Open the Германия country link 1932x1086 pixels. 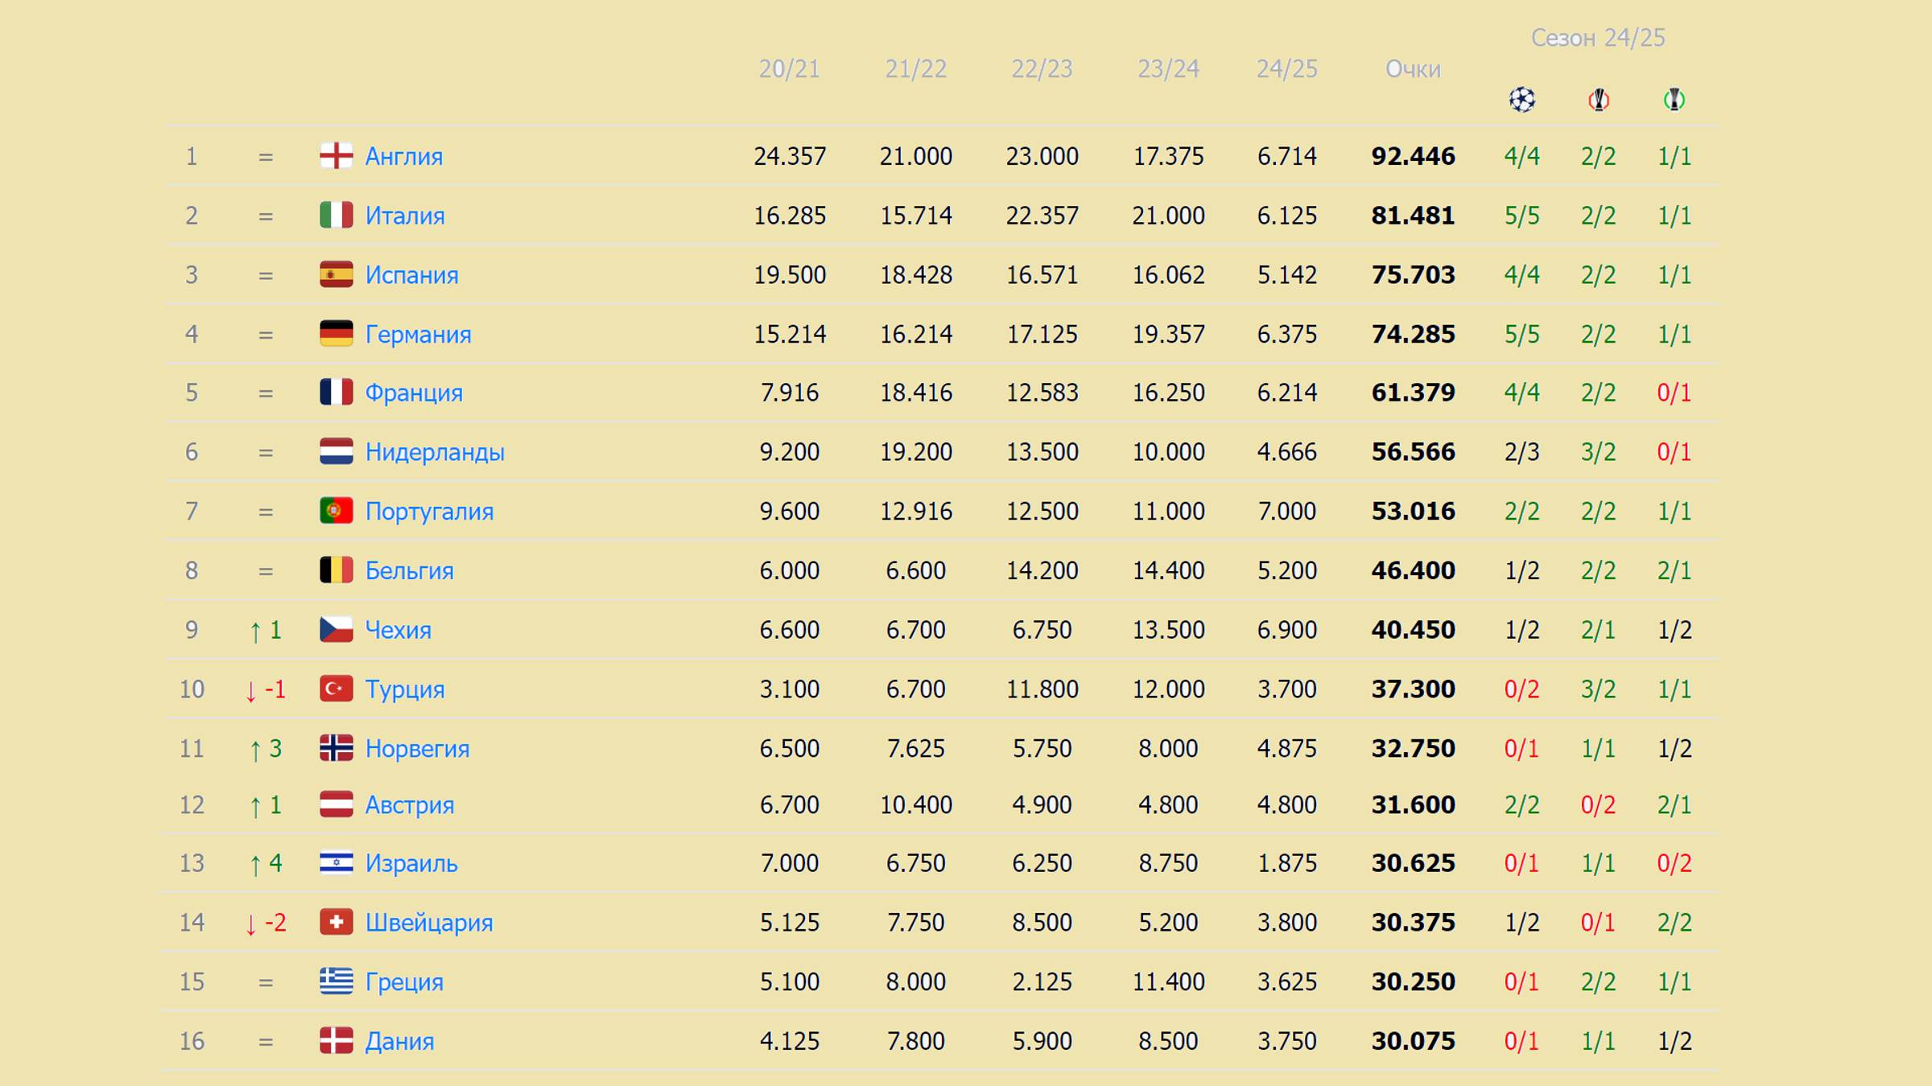click(418, 334)
